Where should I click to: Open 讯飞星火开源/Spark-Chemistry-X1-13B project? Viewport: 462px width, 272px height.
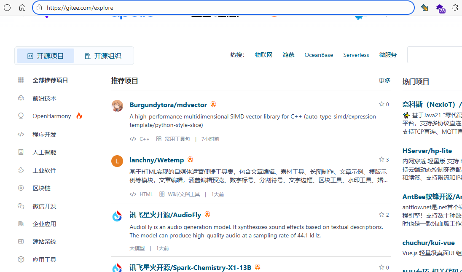[x=191, y=267]
